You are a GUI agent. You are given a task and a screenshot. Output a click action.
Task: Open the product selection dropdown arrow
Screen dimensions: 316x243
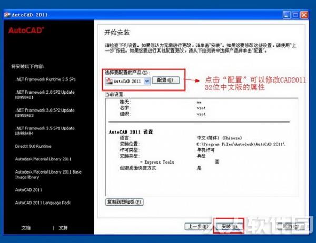tap(147, 81)
